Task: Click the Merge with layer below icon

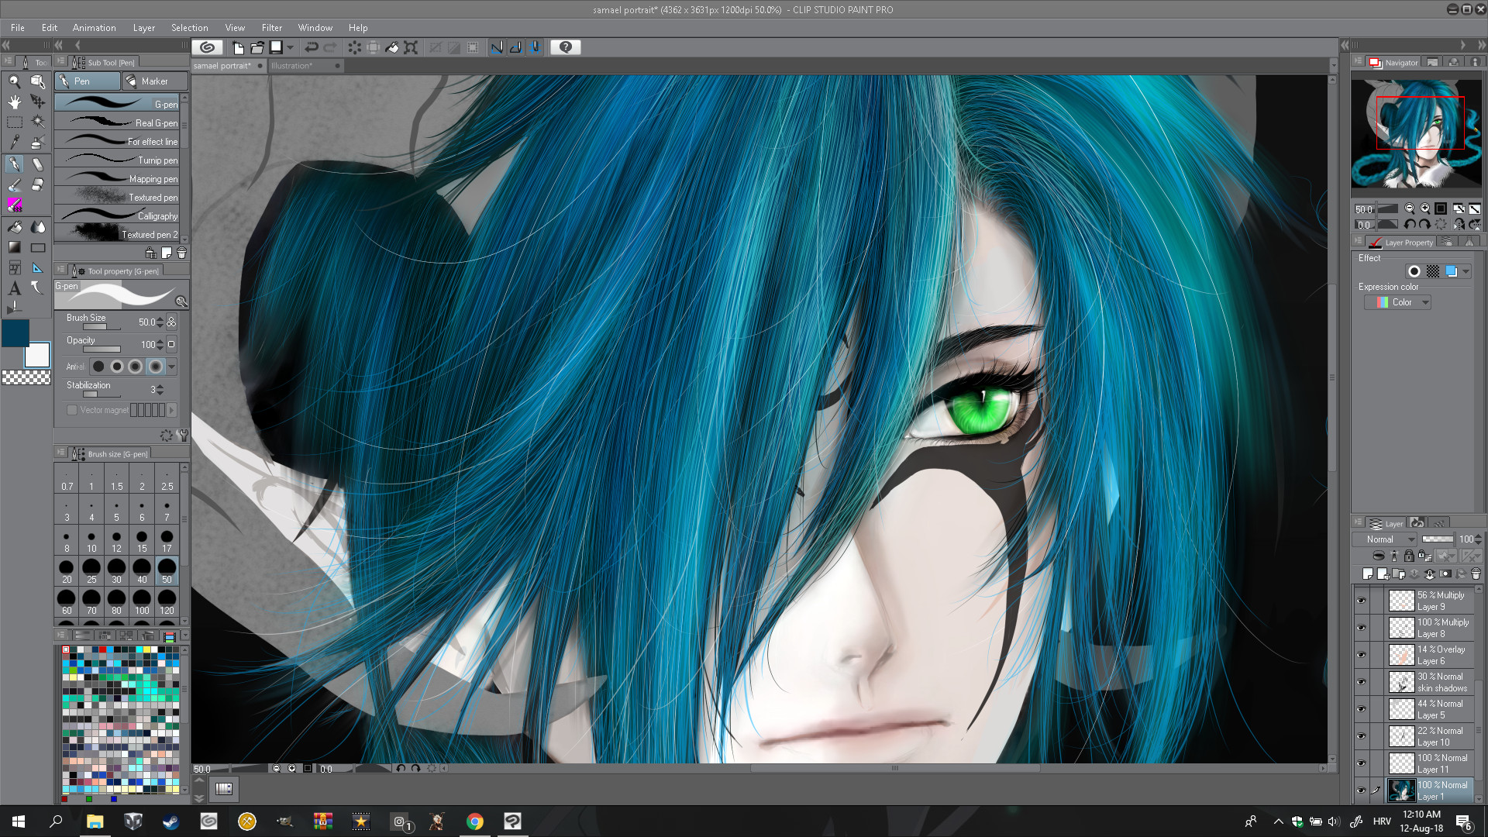Action: tap(1429, 574)
